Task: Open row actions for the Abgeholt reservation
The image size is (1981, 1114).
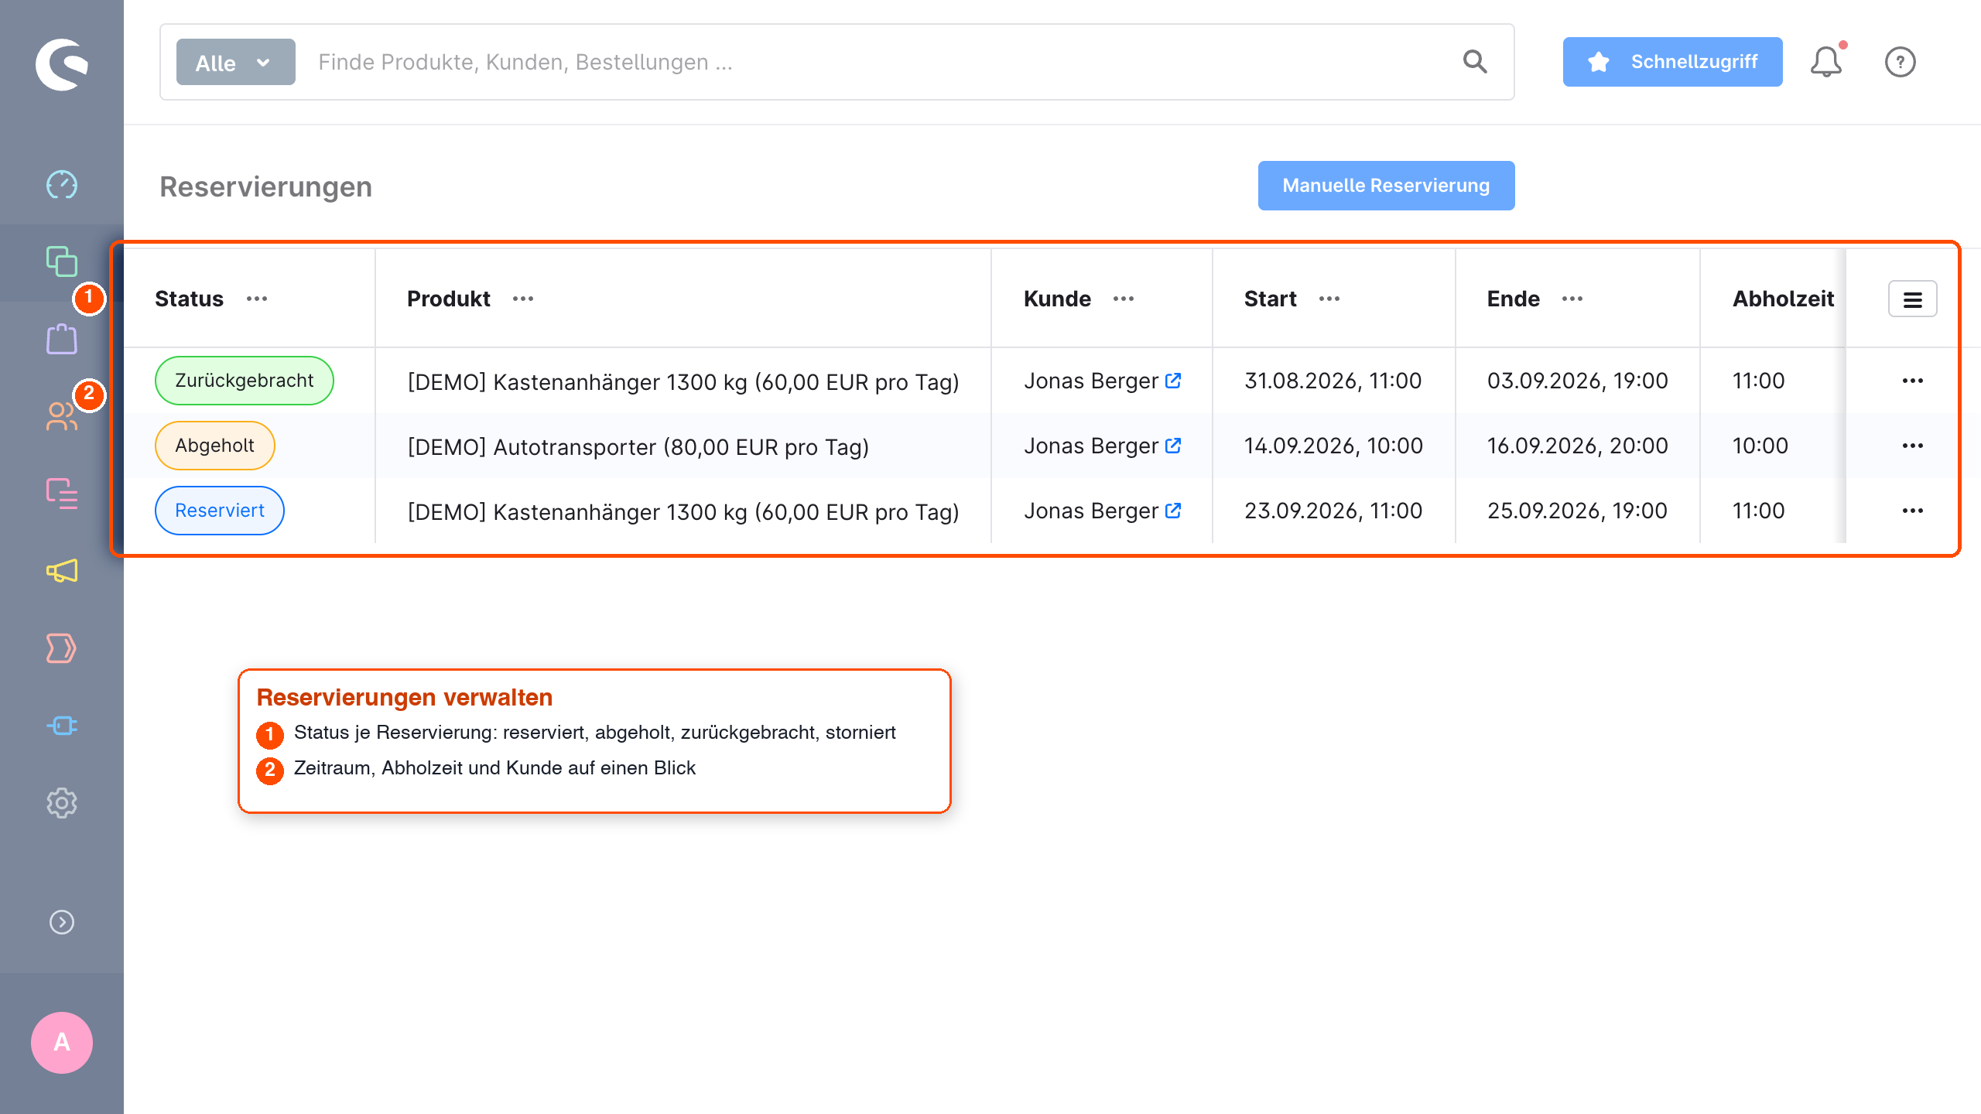Action: click(1913, 446)
